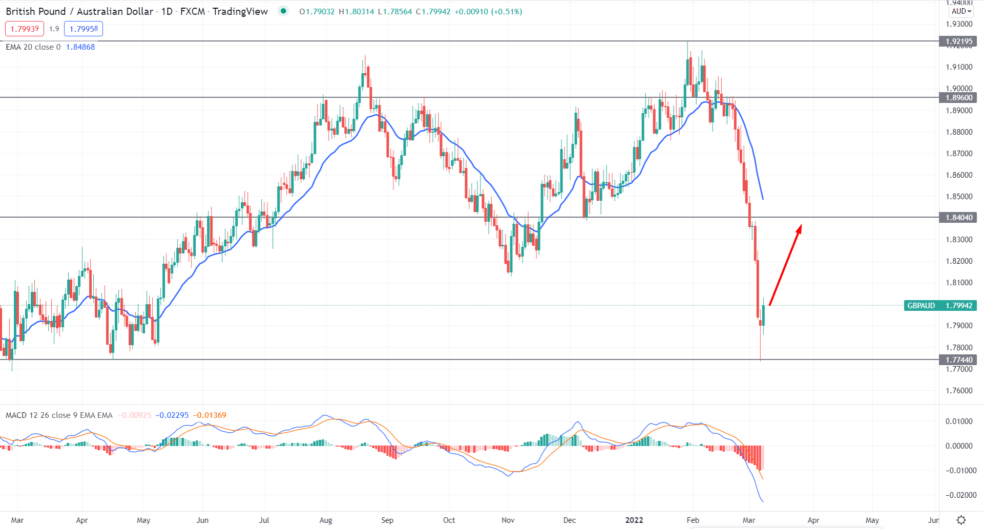983x529 pixels.
Task: Click the Feb label on time axis
Action: click(693, 520)
